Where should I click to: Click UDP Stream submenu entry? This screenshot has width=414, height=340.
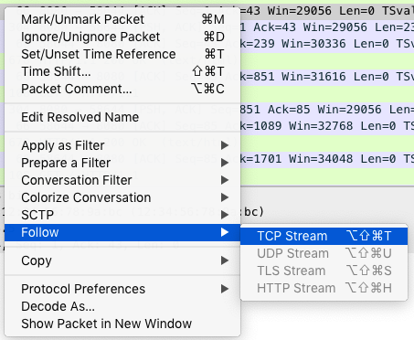324,253
